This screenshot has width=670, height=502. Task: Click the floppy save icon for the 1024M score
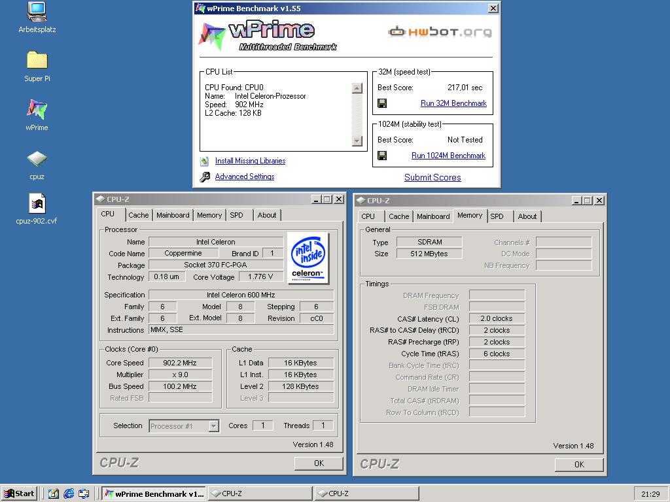(x=382, y=156)
